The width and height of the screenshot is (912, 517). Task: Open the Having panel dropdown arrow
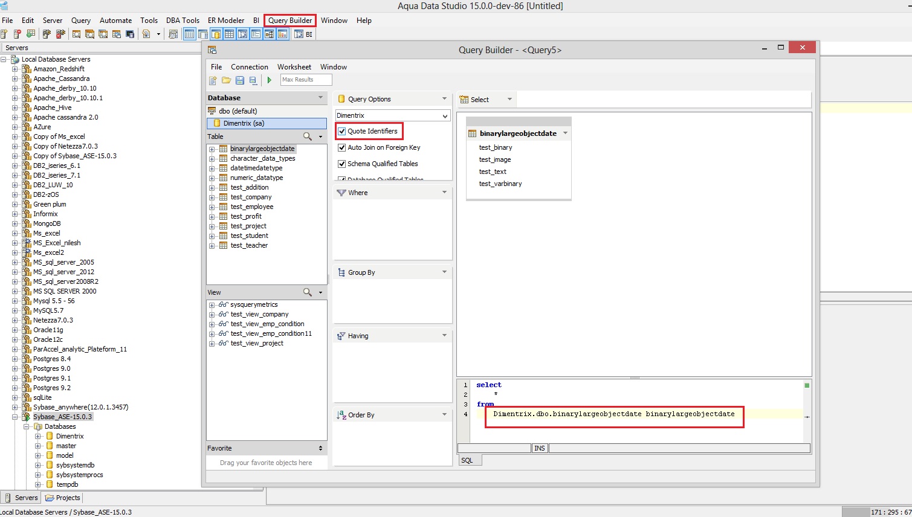click(x=445, y=335)
